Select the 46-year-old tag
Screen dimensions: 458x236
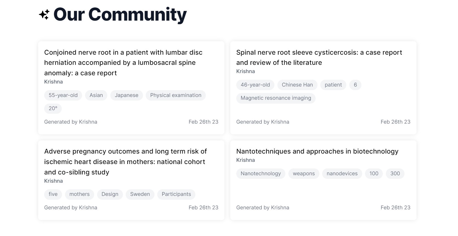click(255, 85)
